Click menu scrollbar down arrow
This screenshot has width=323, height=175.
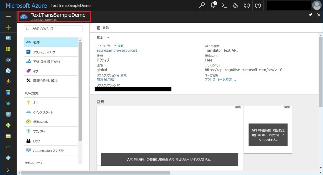click(80, 161)
